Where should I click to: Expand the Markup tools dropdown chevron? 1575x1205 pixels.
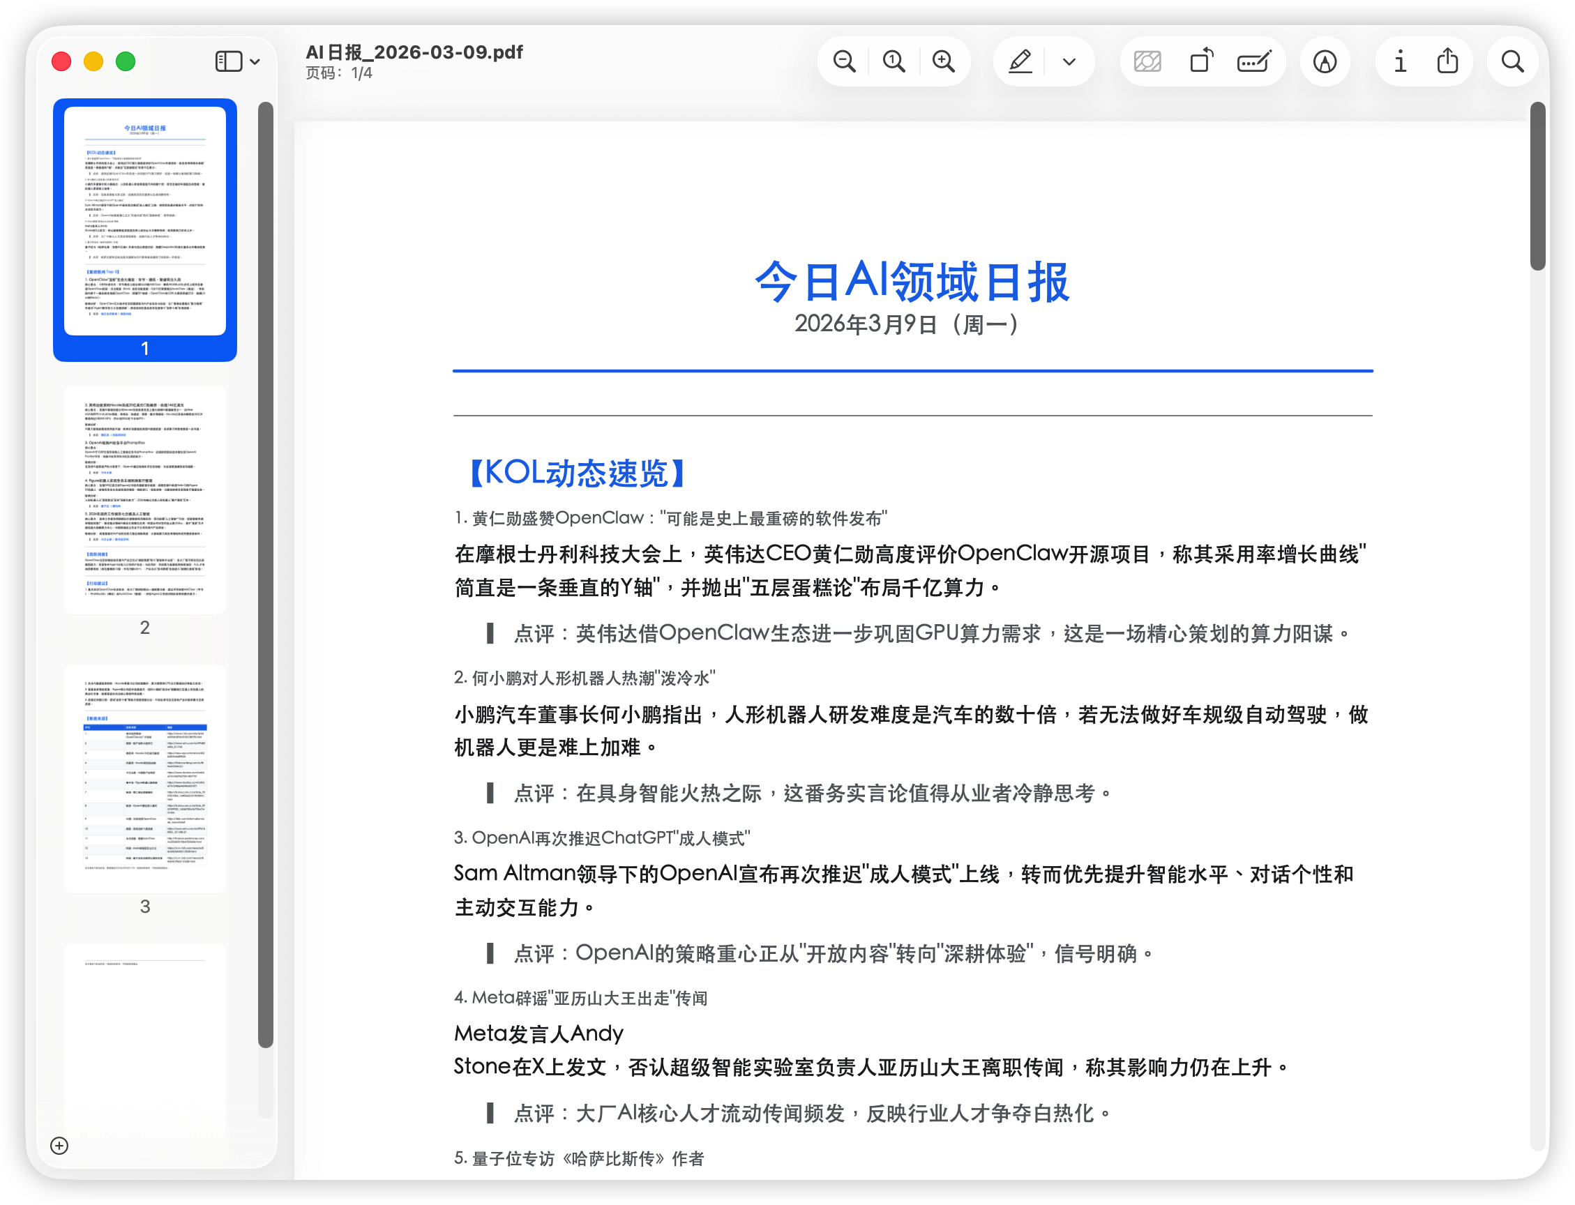[1069, 61]
